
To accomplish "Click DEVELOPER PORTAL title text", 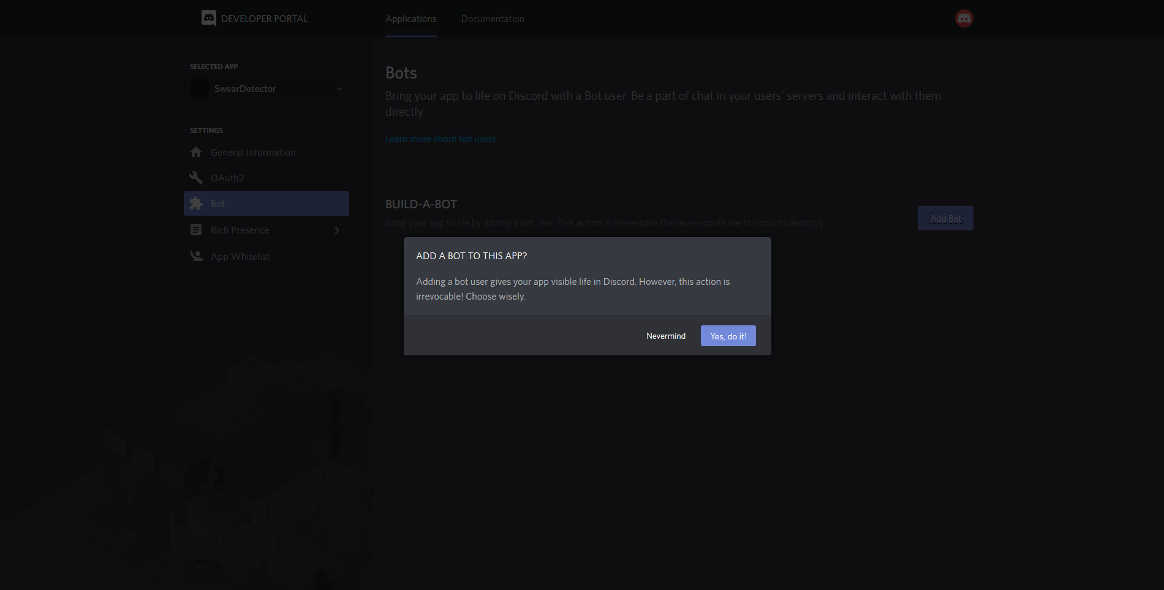I will tap(265, 19).
